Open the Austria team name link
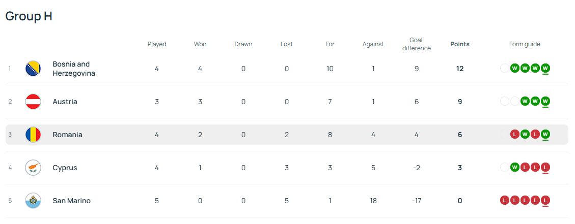Viewport: 575px width, 224px height. click(x=65, y=102)
